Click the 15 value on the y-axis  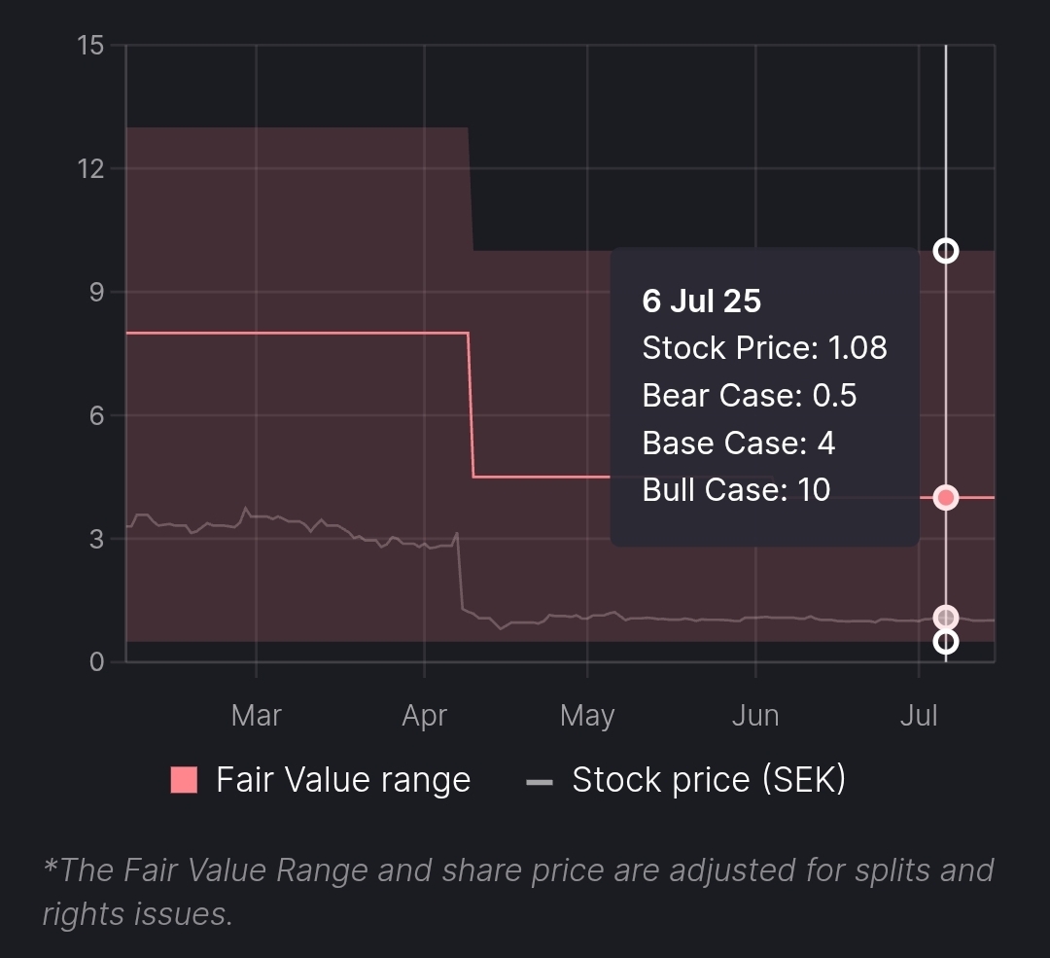[92, 46]
